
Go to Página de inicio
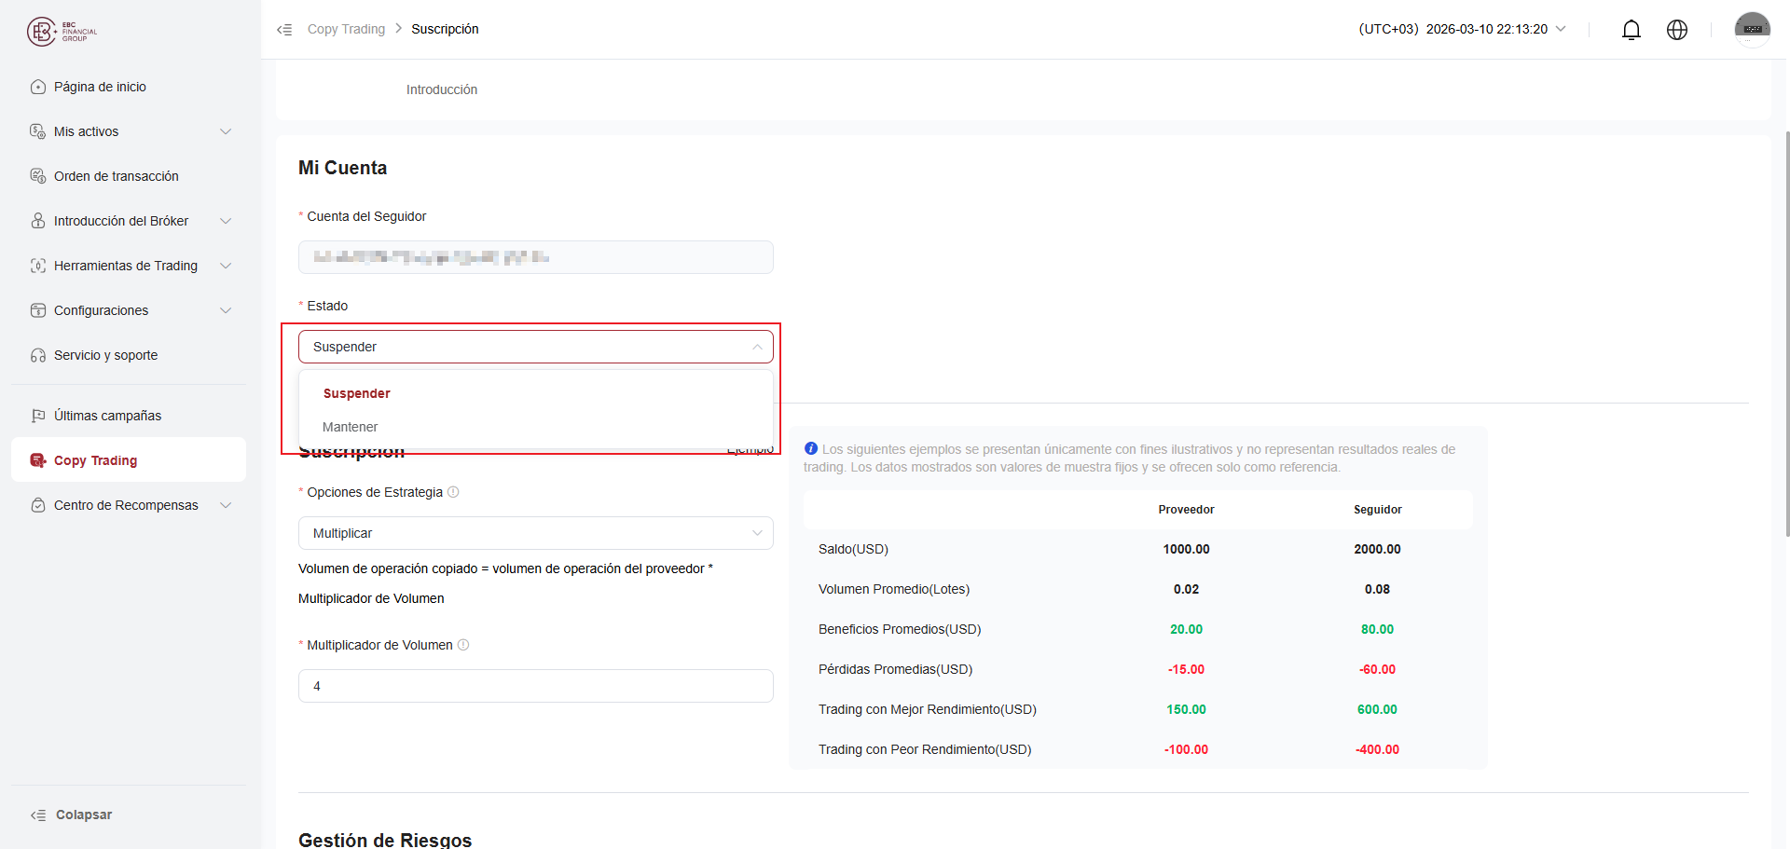click(x=129, y=87)
